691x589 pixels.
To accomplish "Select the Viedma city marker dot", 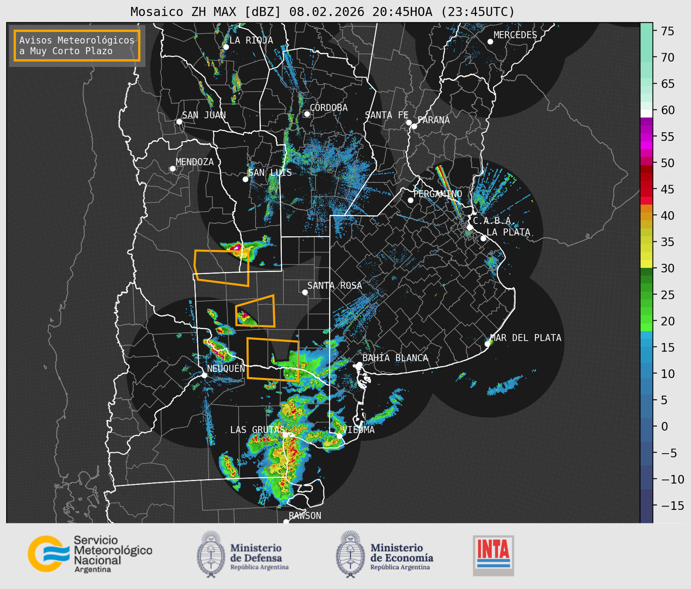I will [x=339, y=435].
